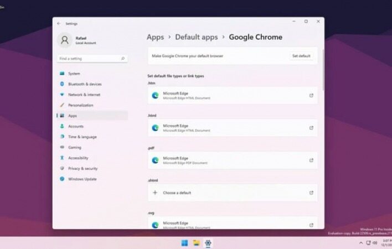Show hidden icons in system tray
The width and height of the screenshot is (392, 249).
click(361, 243)
